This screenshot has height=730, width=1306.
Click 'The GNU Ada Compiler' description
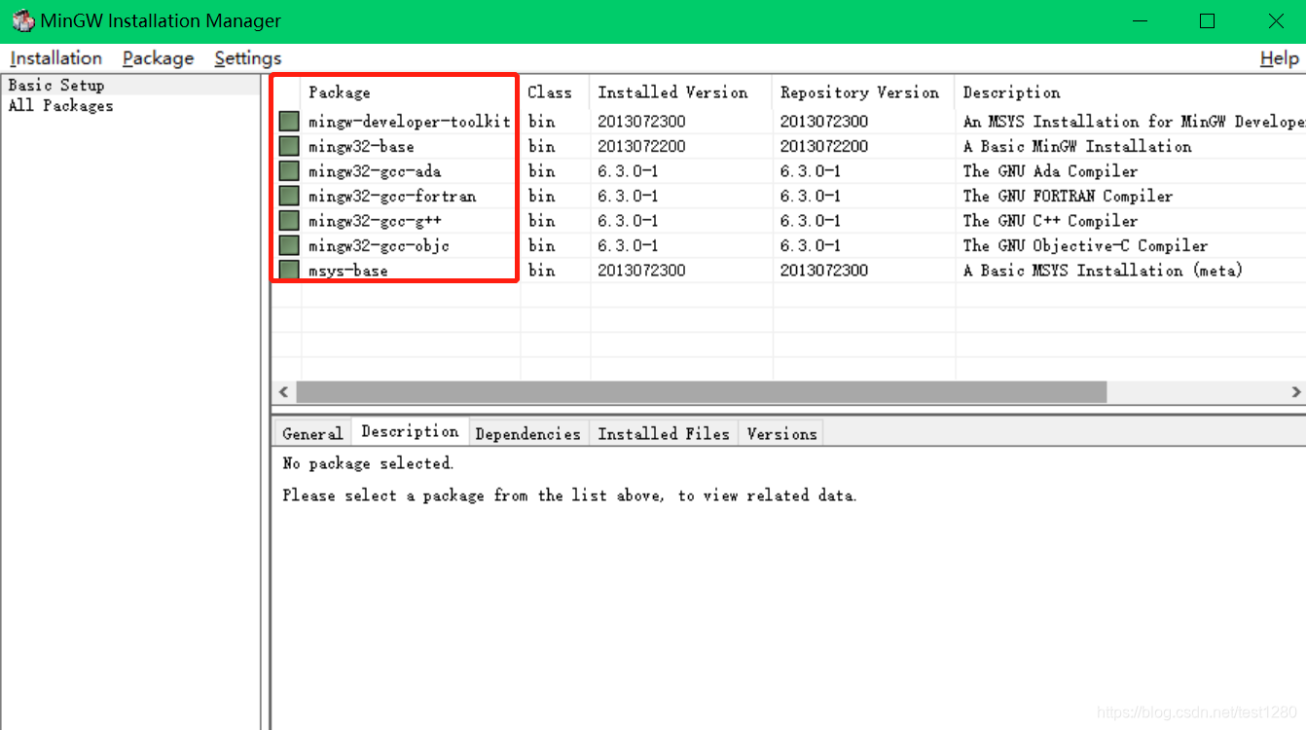[1050, 171]
